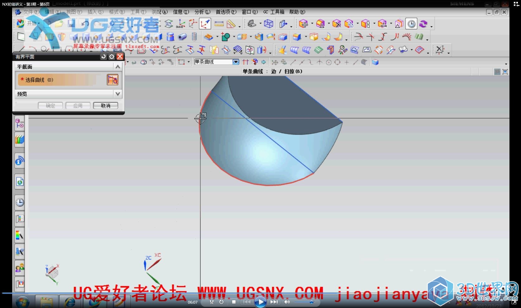Select the Measure Distance tool
This screenshot has height=308, width=521.
(x=219, y=24)
